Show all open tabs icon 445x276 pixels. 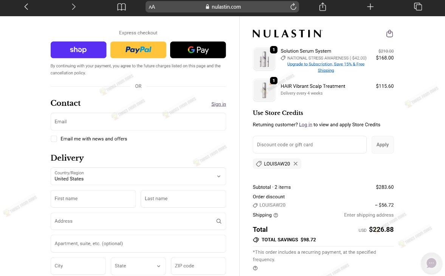click(418, 6)
